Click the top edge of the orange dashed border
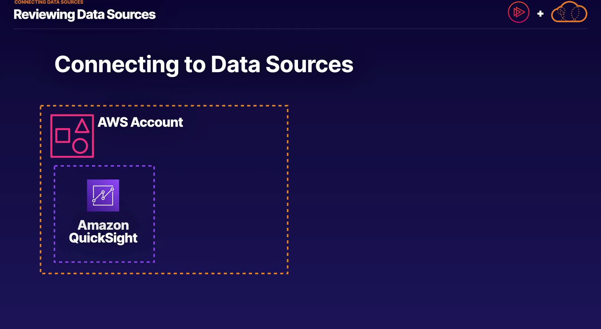This screenshot has height=329, width=601. (164, 106)
